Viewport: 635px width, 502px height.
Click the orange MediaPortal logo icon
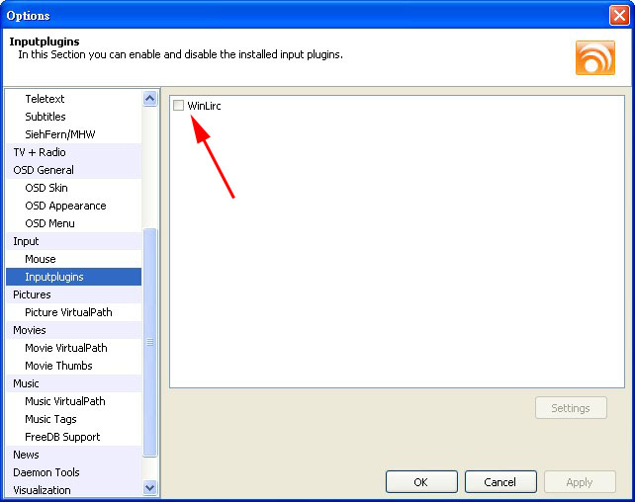594,57
